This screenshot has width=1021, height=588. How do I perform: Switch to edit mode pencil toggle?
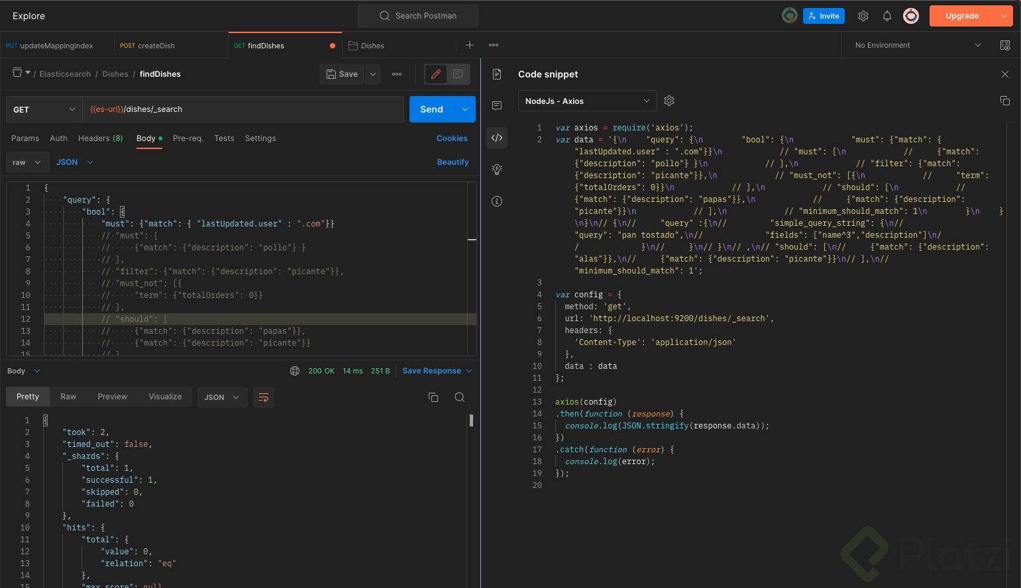[x=436, y=74]
